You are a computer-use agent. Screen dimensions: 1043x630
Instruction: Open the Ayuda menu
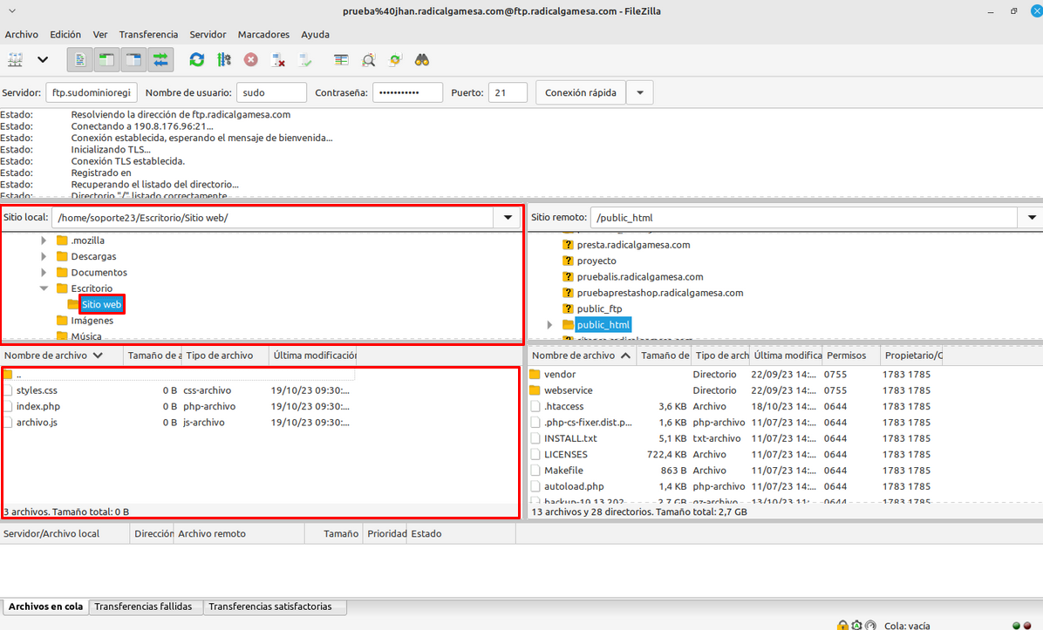pyautogui.click(x=316, y=35)
